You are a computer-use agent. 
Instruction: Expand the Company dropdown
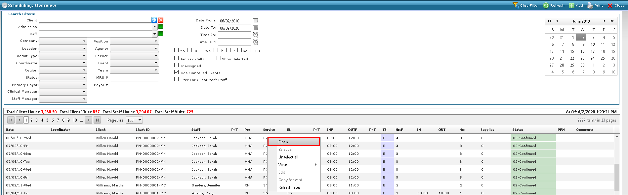(x=84, y=42)
